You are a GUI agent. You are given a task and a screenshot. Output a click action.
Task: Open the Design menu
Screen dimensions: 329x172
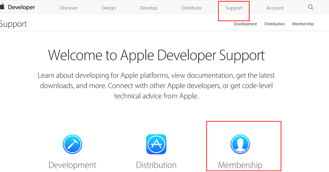[109, 8]
